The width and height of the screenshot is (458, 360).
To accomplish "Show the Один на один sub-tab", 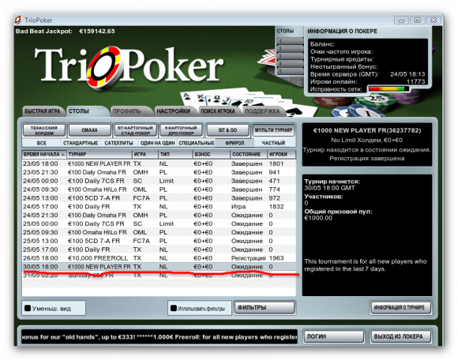I will [157, 143].
